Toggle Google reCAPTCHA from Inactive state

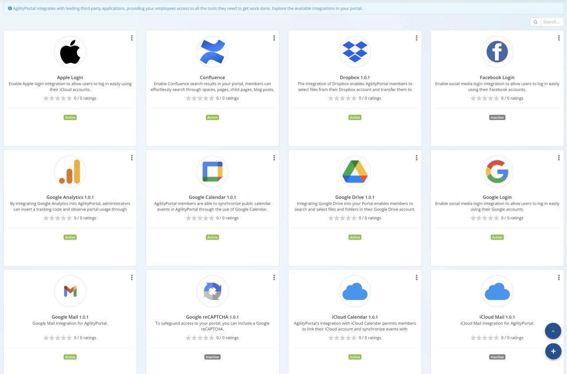(x=212, y=357)
